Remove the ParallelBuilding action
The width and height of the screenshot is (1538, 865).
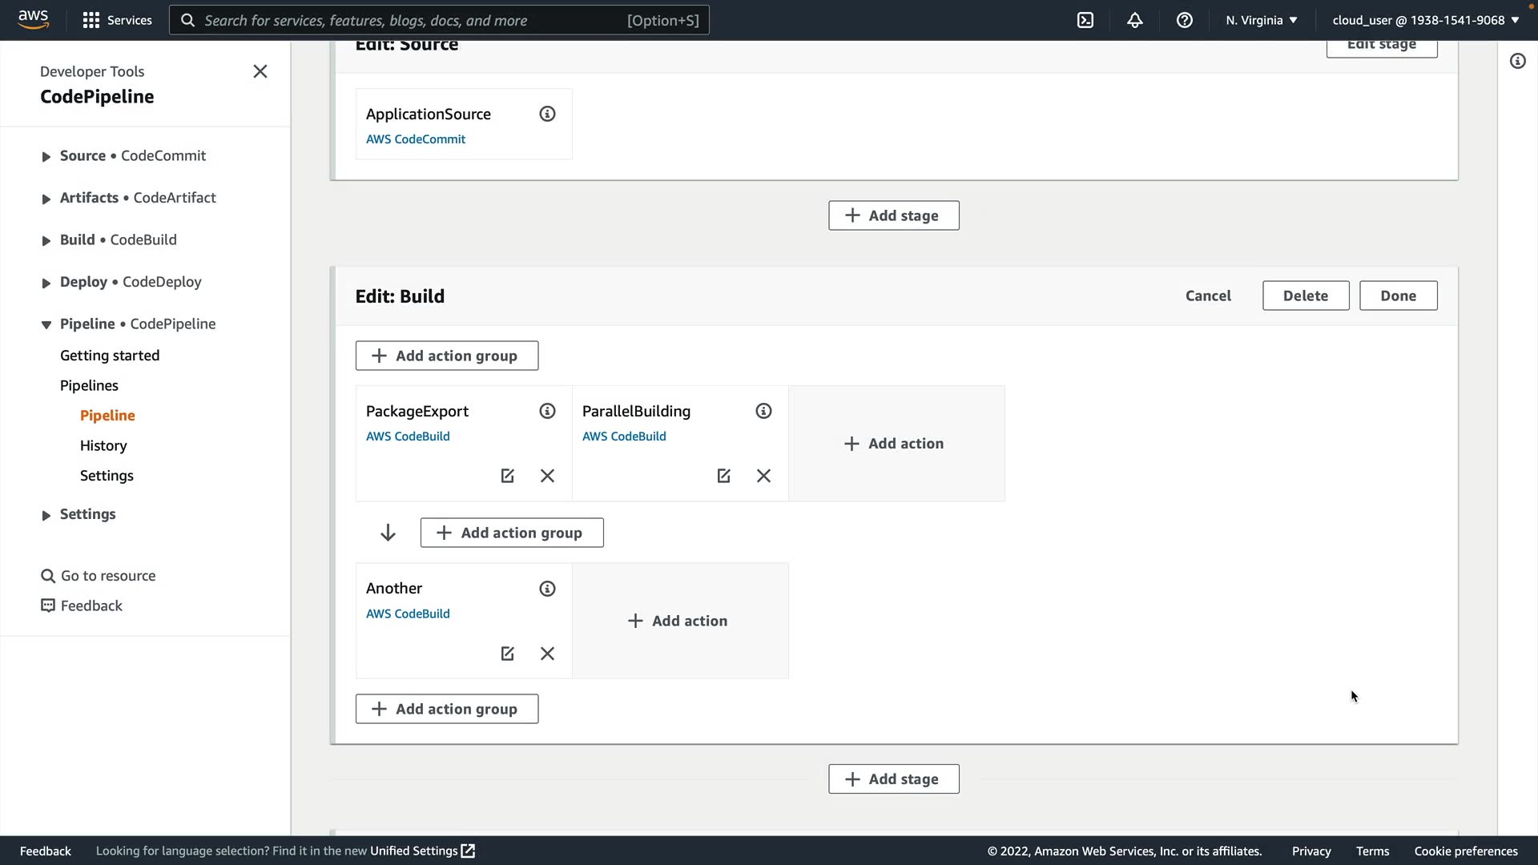tap(763, 476)
